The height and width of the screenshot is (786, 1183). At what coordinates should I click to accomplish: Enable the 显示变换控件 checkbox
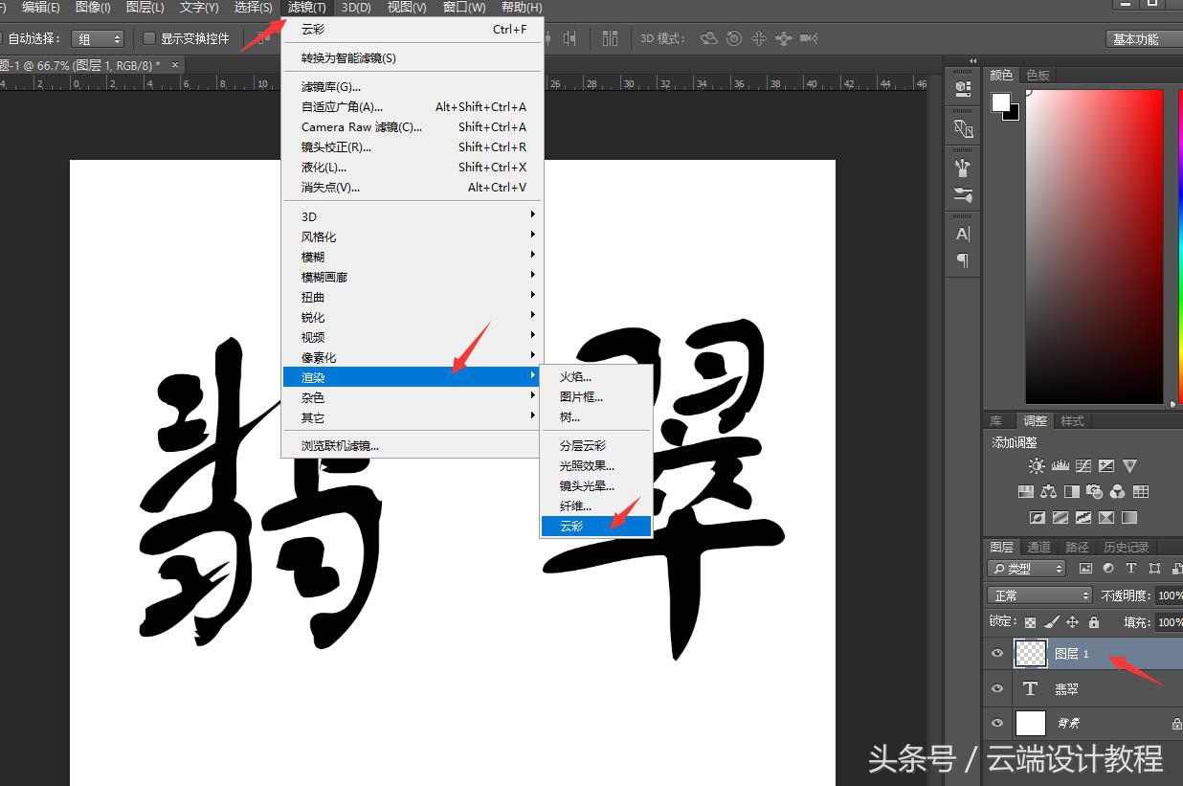[148, 37]
